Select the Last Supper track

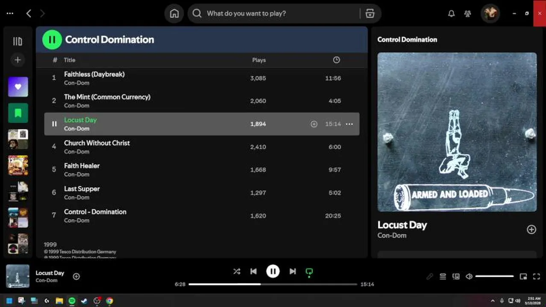point(82,189)
